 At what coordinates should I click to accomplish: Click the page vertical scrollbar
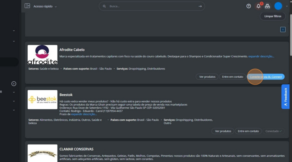pyautogui.click(x=291, y=34)
